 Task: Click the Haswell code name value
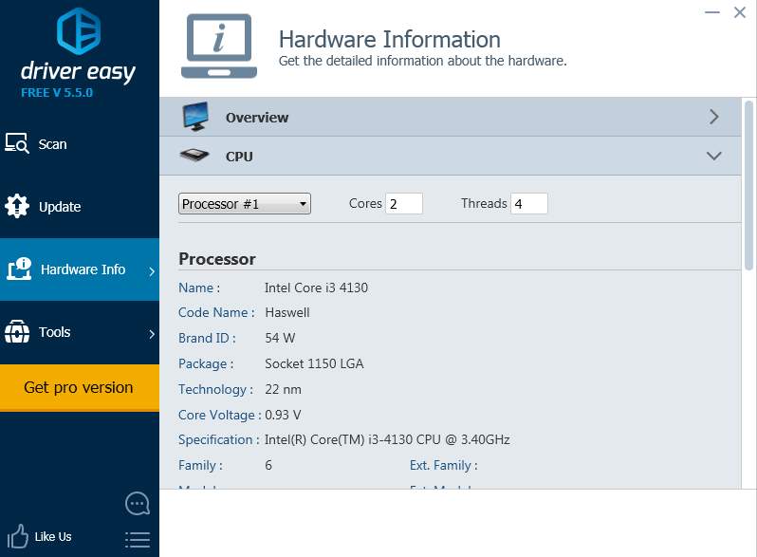click(x=287, y=312)
